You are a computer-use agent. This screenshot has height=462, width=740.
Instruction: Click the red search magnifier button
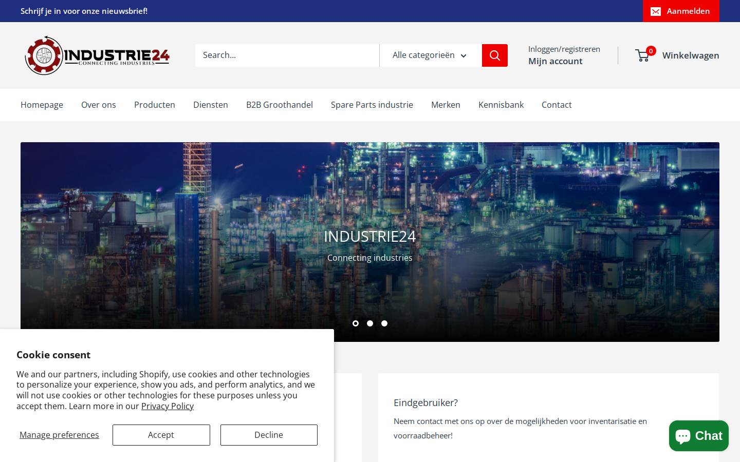tap(495, 55)
